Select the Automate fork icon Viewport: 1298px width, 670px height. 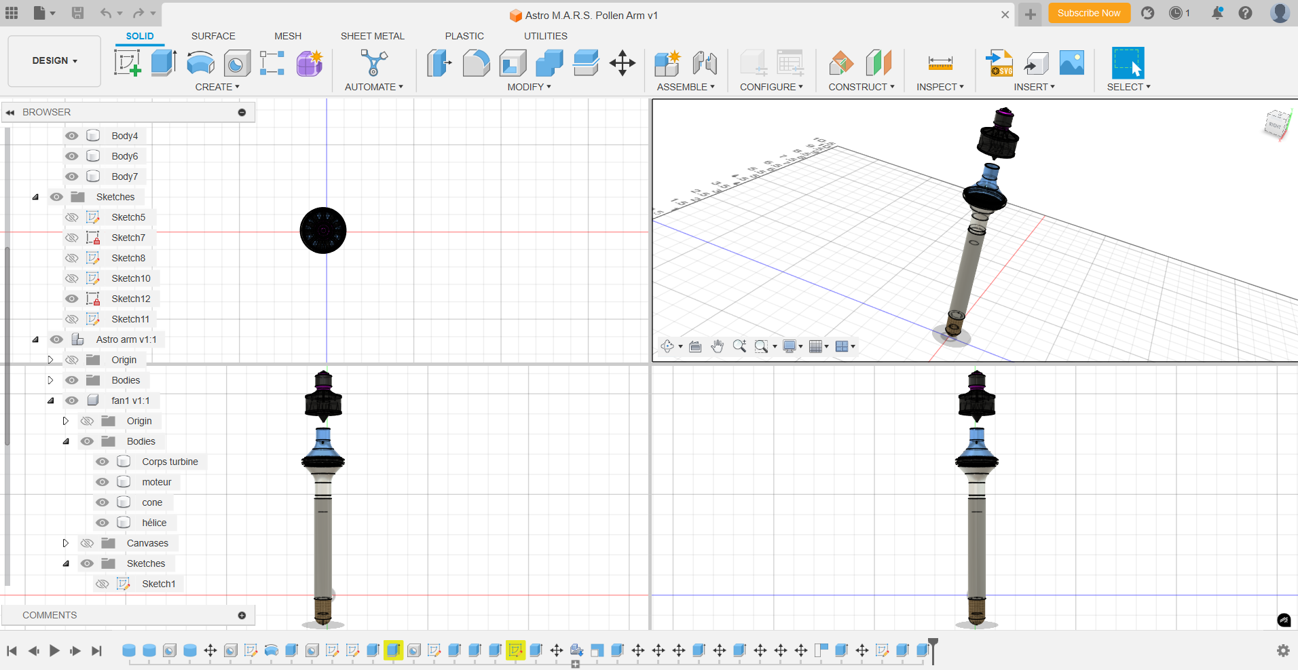[373, 63]
